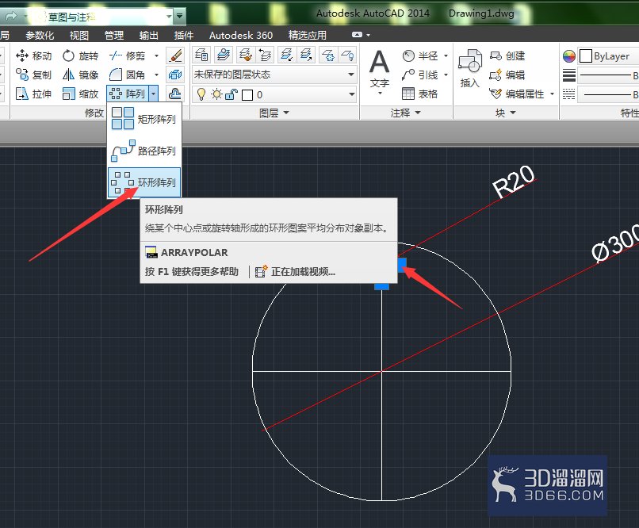
Task: Expand the 修剪 dropdown arrow
Action: coord(156,55)
